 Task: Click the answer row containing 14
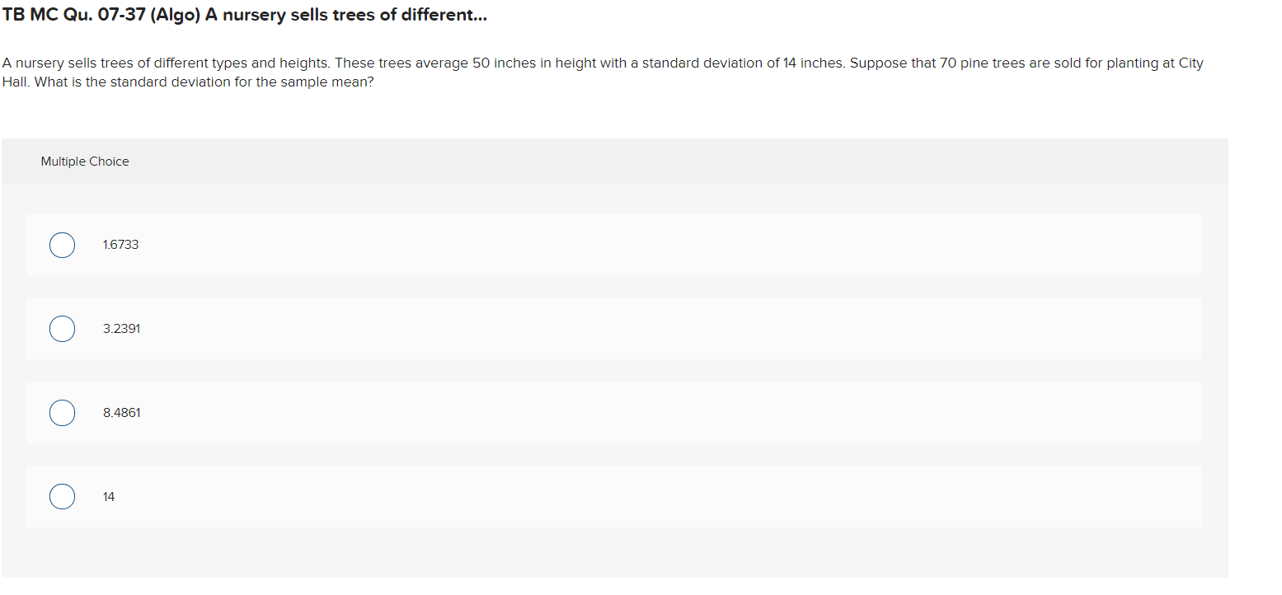[577, 496]
